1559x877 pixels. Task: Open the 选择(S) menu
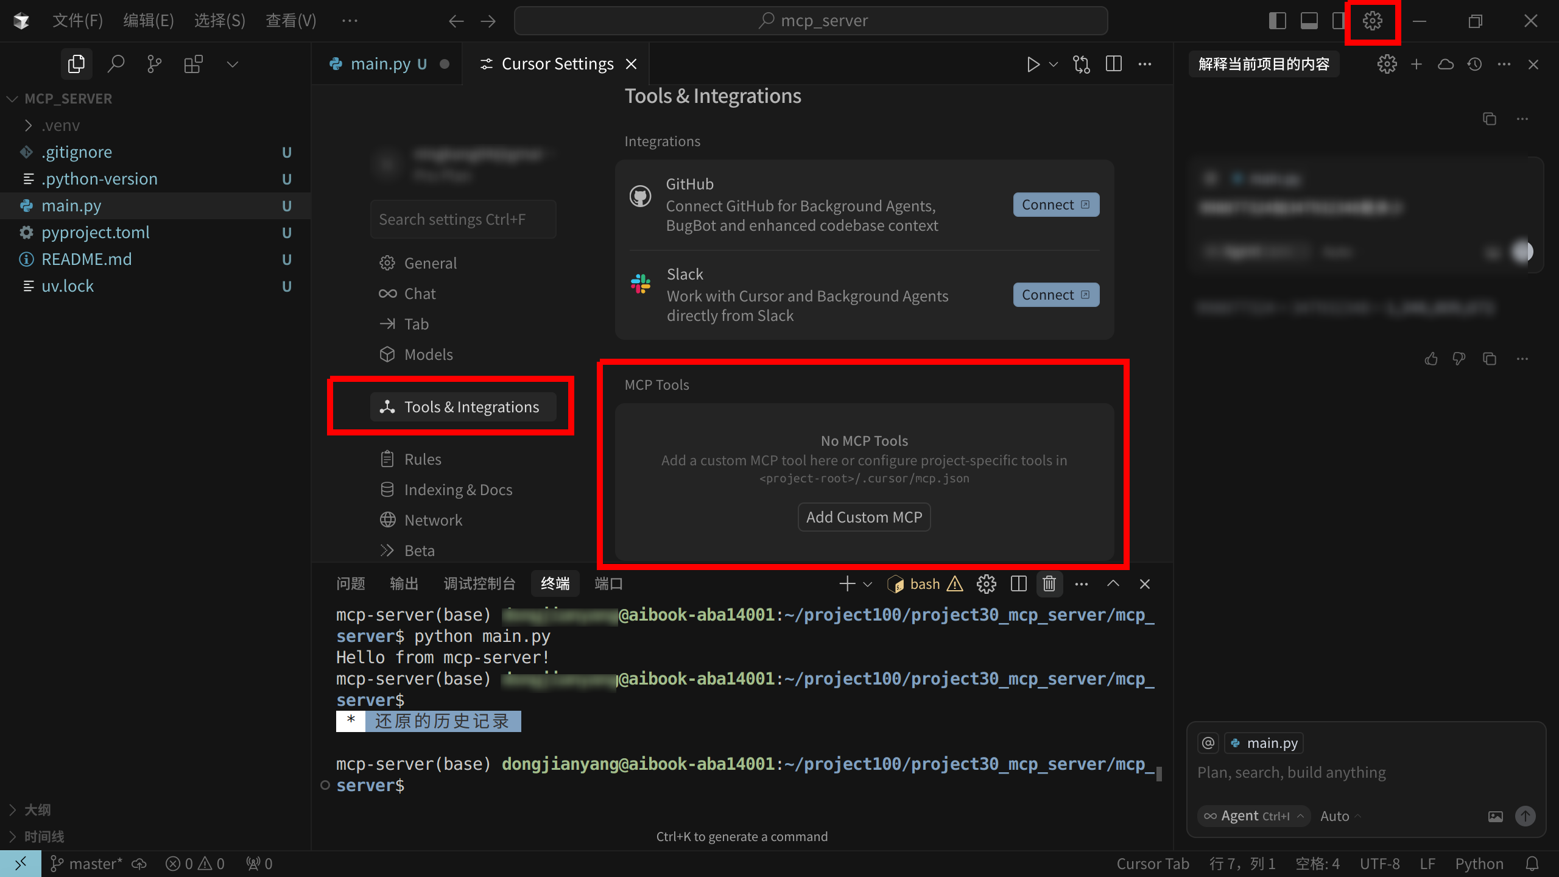[220, 21]
